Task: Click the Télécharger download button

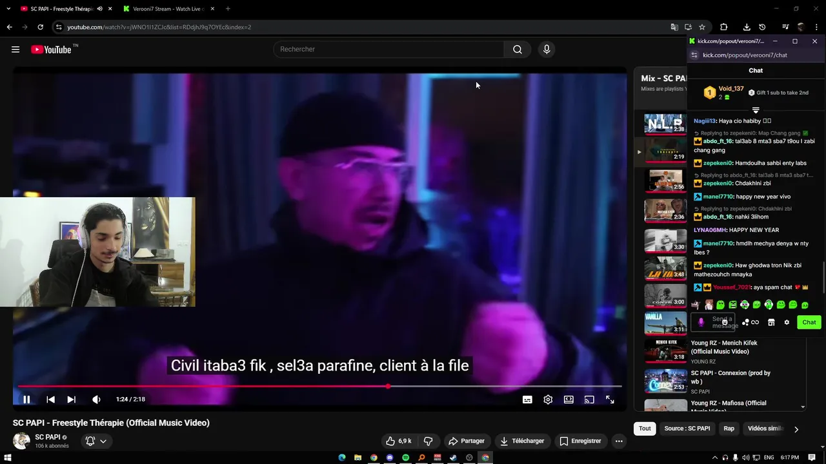Action: pyautogui.click(x=522, y=441)
